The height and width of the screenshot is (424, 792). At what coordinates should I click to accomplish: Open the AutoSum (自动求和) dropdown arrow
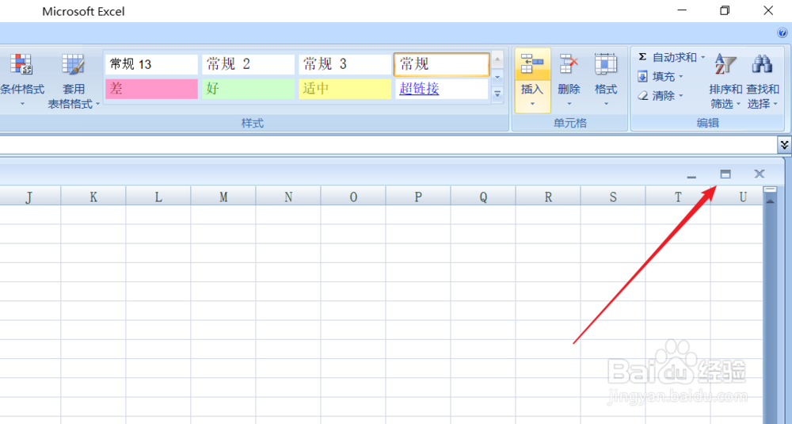point(703,58)
